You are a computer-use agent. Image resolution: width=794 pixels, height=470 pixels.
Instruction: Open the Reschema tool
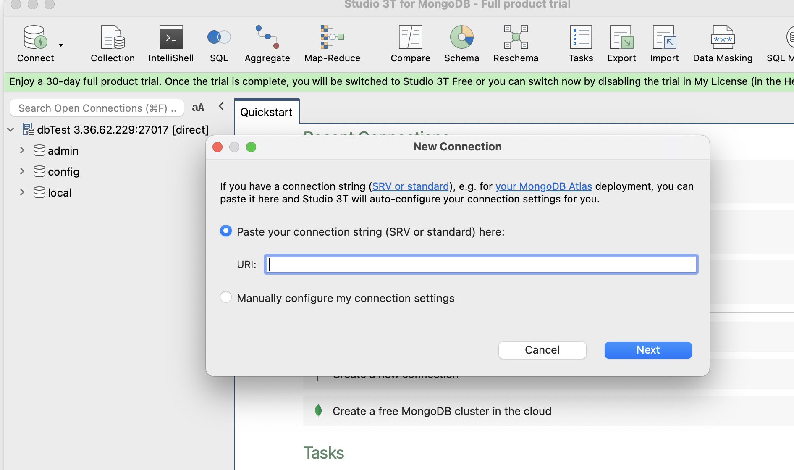[x=516, y=44]
